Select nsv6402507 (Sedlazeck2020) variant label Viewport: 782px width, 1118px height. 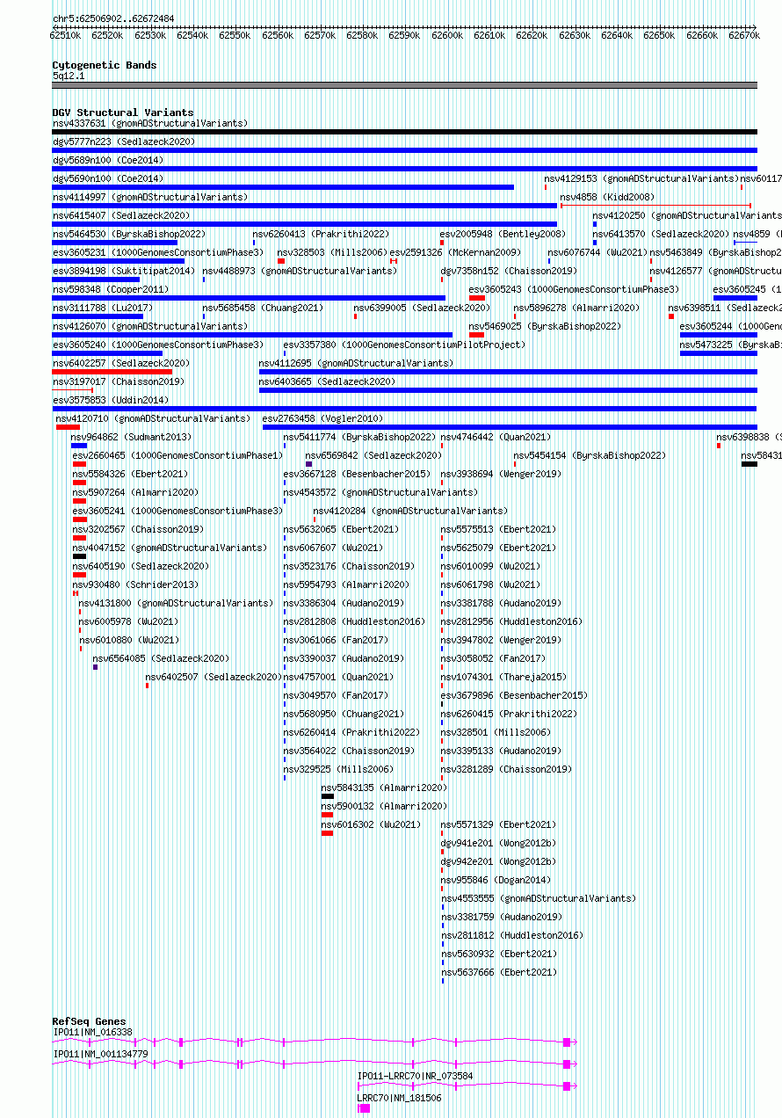(214, 677)
